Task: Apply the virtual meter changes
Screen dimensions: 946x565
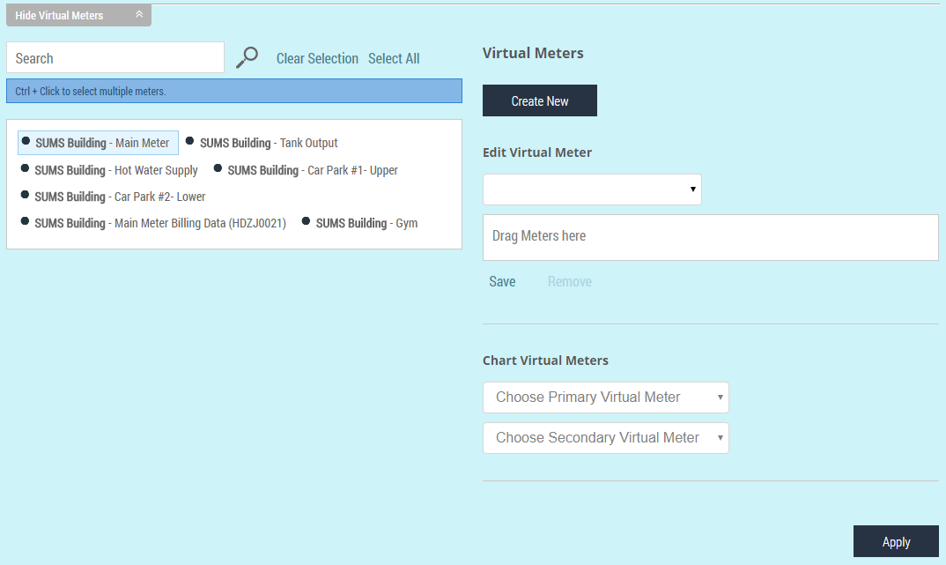Action: (x=896, y=540)
